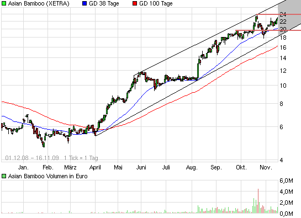Click the 'März' month axis label
The width and height of the screenshot is (301, 218).
coord(70,167)
